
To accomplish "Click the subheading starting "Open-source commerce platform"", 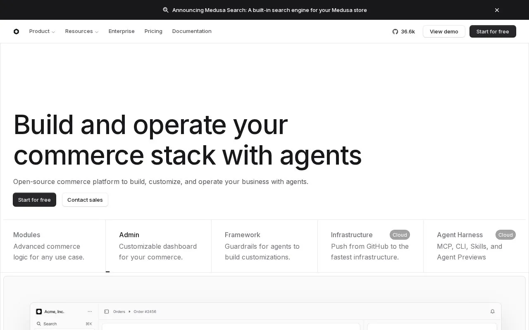I will (x=161, y=181).
